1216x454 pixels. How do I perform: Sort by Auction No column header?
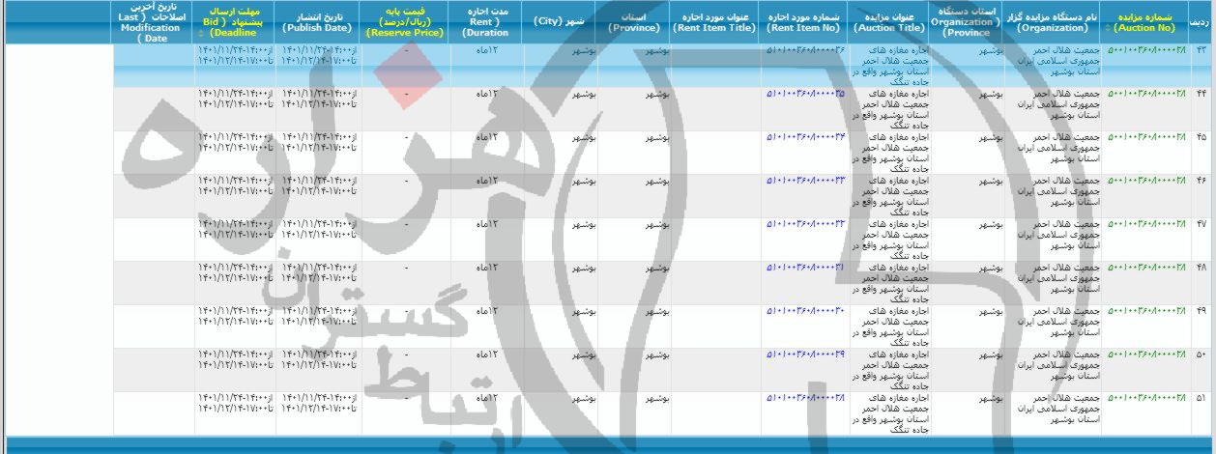tap(1145, 22)
